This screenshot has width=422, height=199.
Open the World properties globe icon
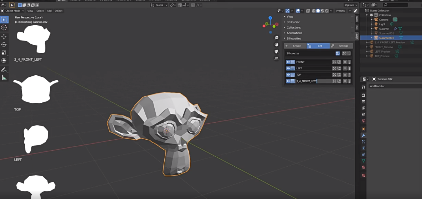pos(364,121)
